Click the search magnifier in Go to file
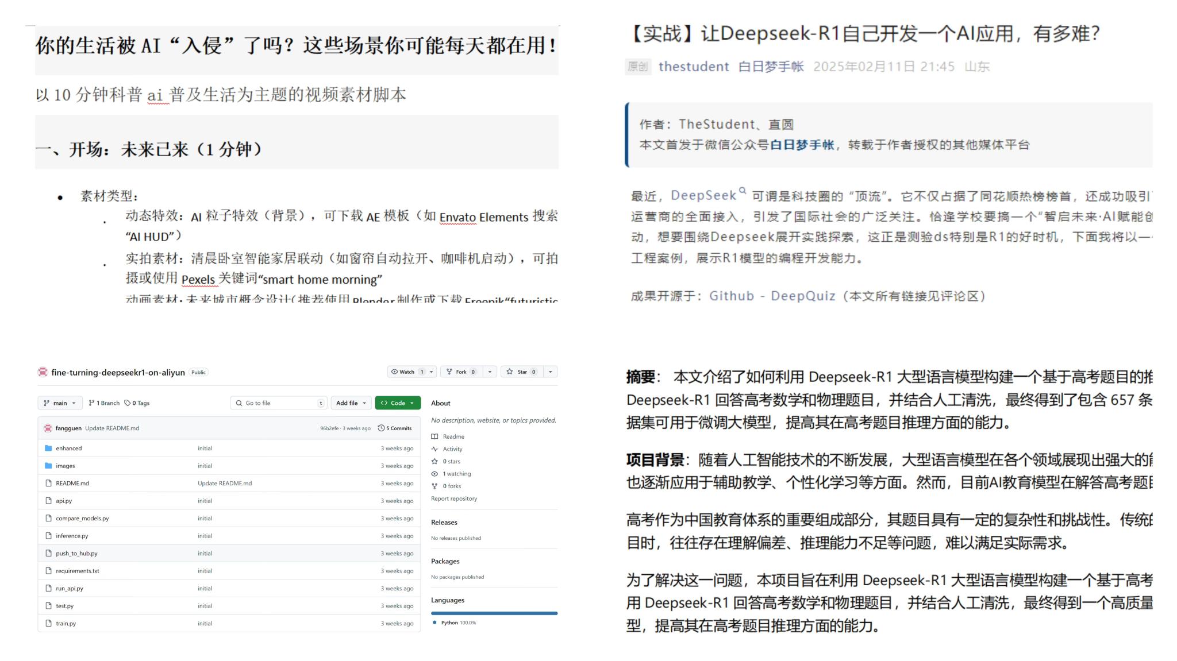 (239, 403)
